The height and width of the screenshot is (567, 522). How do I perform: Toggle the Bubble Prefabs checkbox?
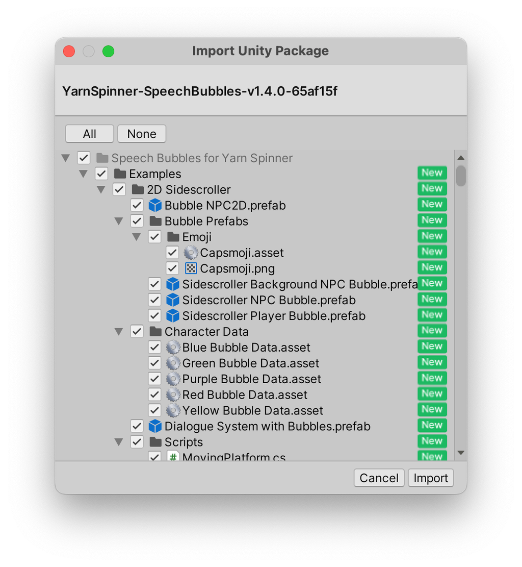pyautogui.click(x=137, y=221)
